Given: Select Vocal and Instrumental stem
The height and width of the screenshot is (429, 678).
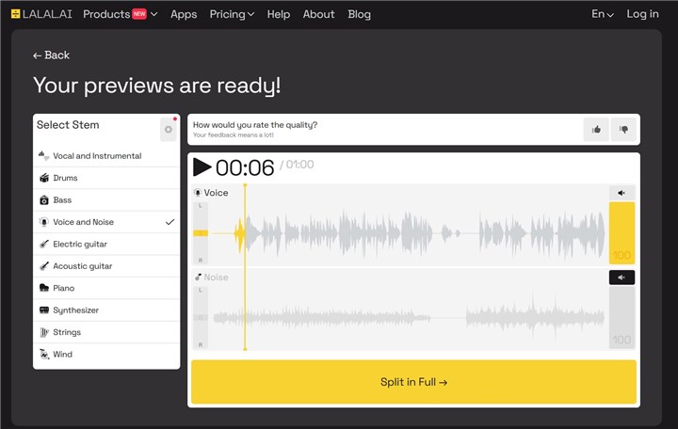Looking at the screenshot, I should (x=106, y=155).
